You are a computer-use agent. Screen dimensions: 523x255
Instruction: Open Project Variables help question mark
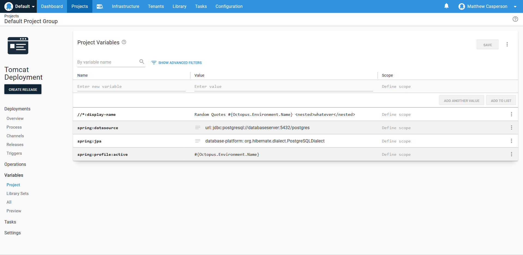click(124, 42)
